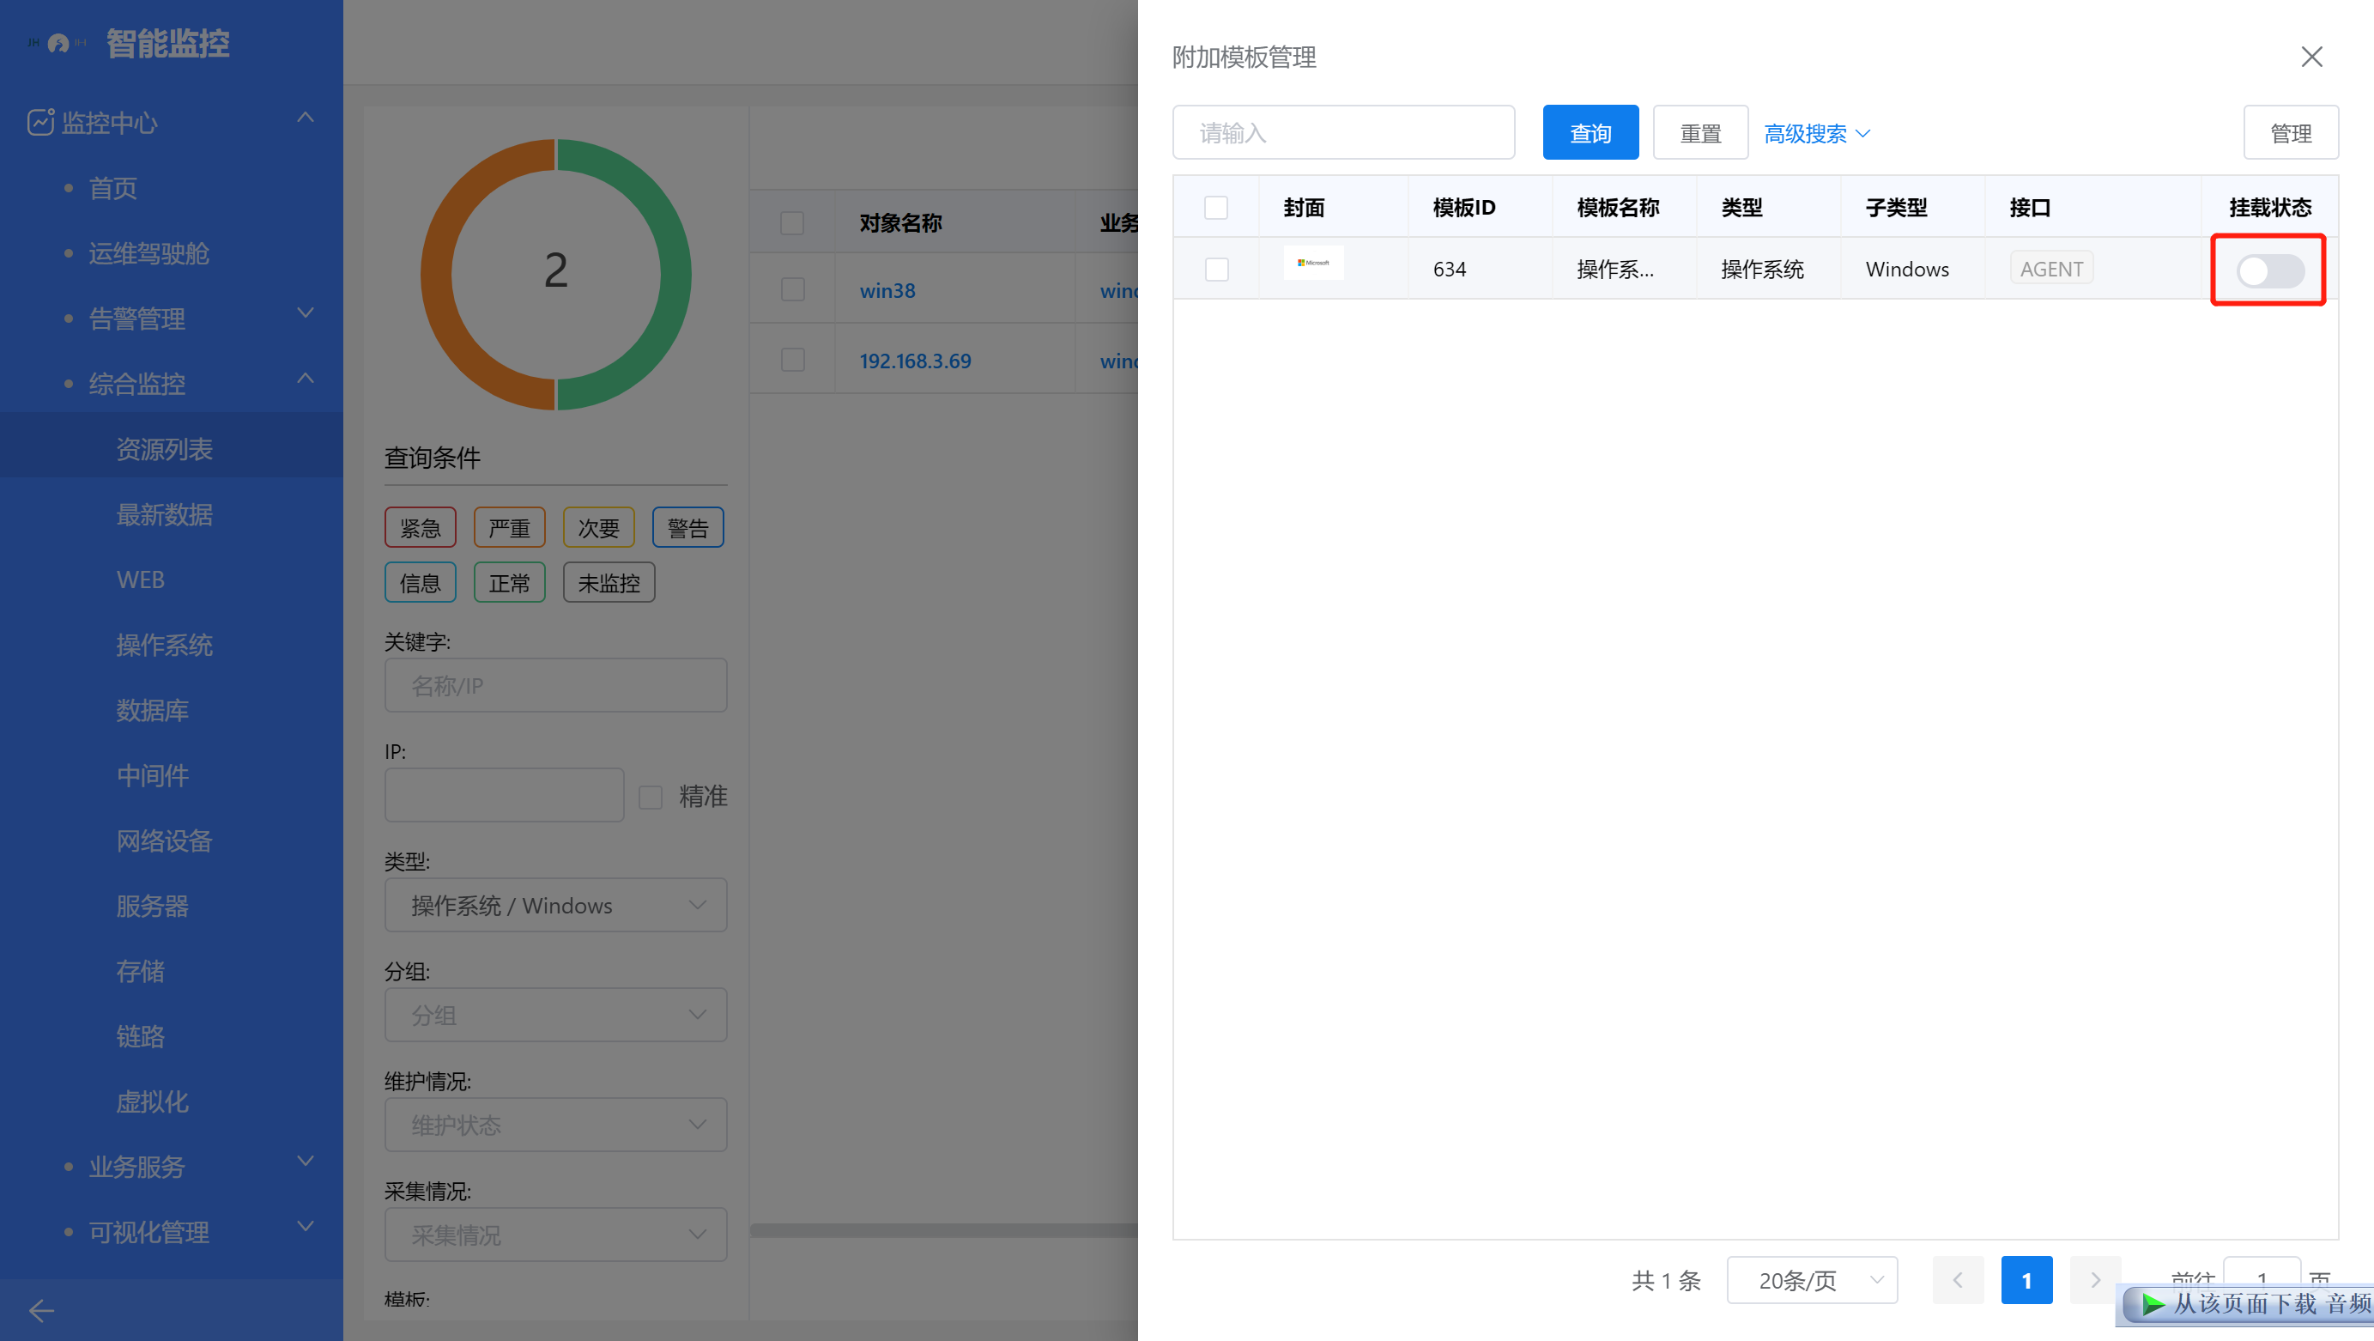Viewport: 2374px width, 1341px height.
Task: Check the checkbox for template 634 row
Action: [1216, 269]
